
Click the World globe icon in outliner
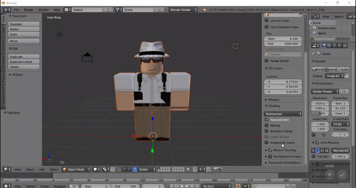coord(315,33)
